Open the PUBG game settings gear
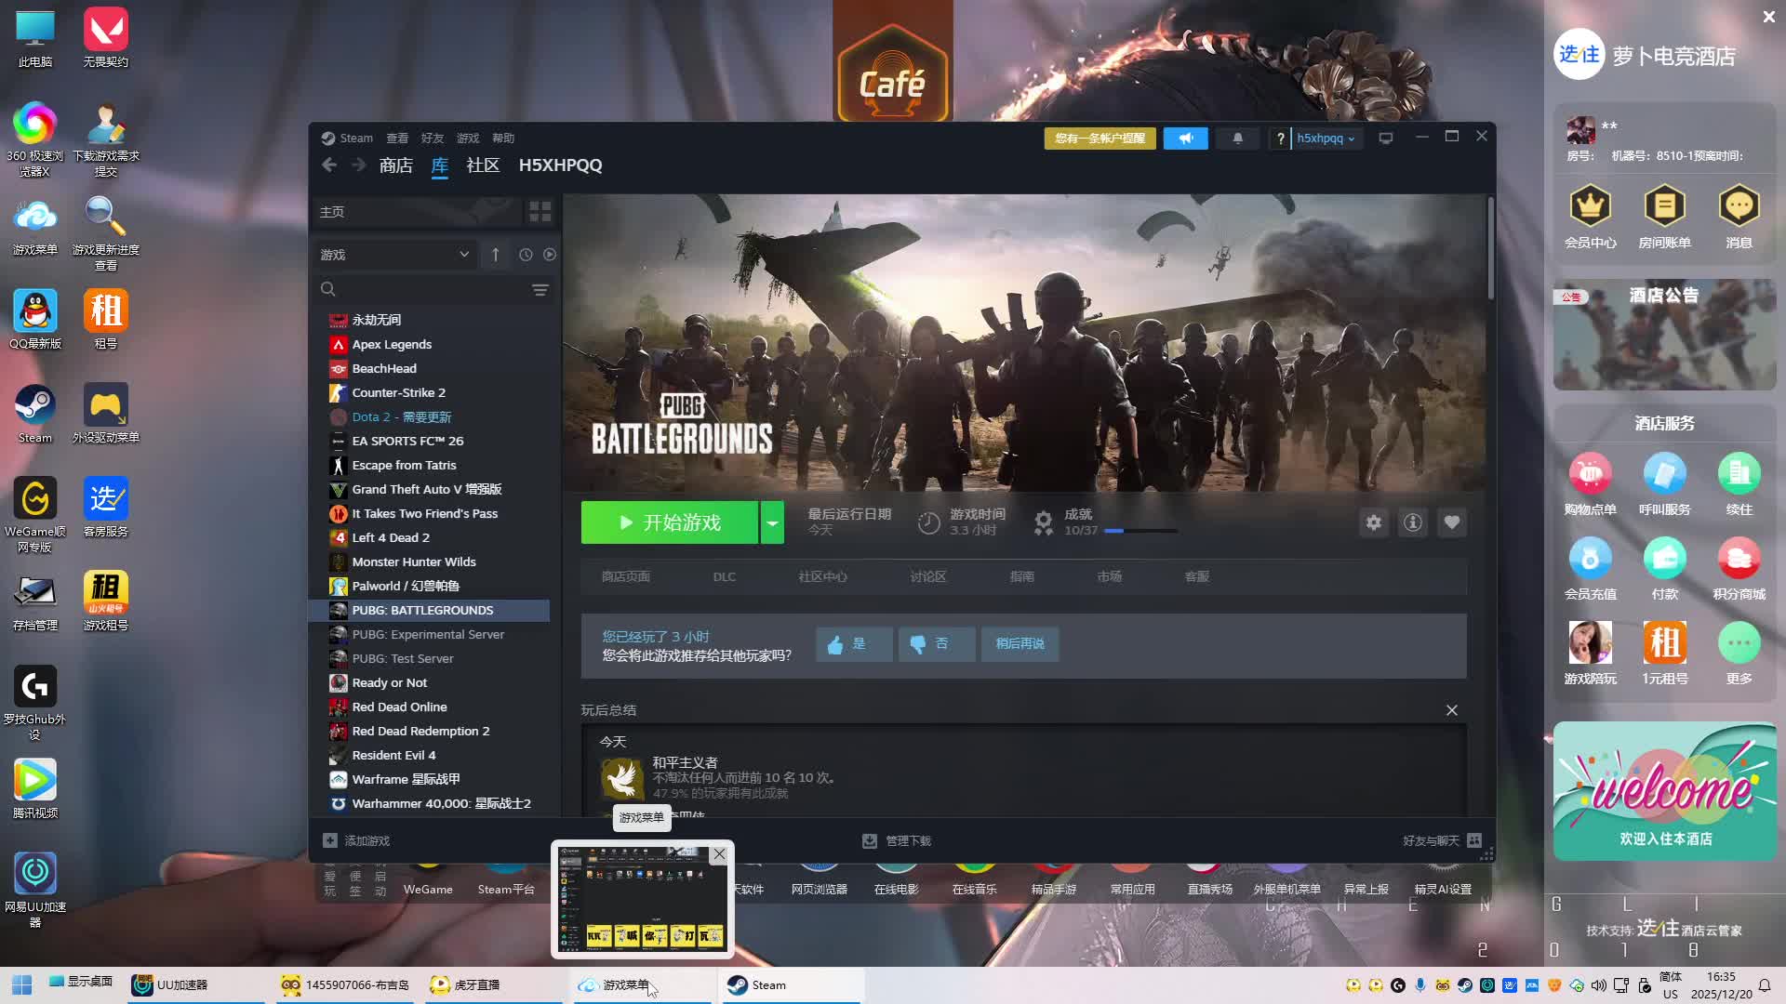 (x=1373, y=522)
